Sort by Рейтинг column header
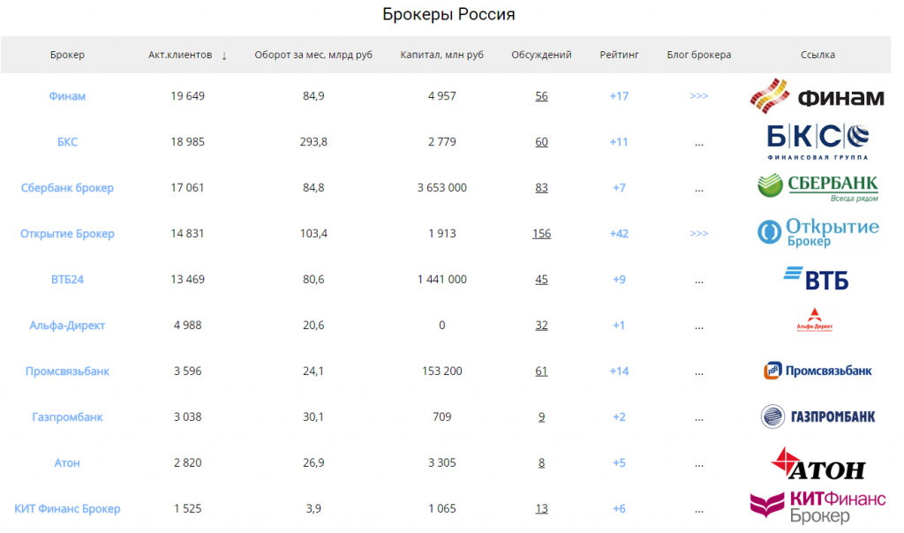The width and height of the screenshot is (904, 533). [x=619, y=55]
